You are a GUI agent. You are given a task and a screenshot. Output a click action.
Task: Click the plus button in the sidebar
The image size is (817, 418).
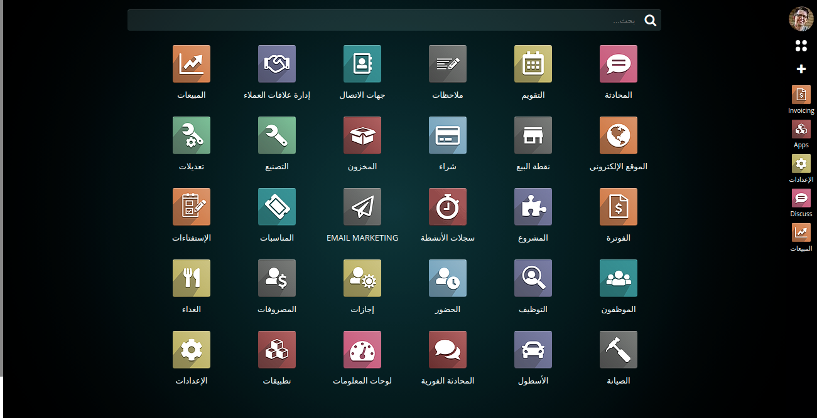coord(801,69)
